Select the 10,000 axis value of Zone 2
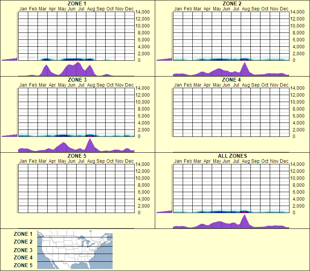The image size is (310, 271). point(297,26)
